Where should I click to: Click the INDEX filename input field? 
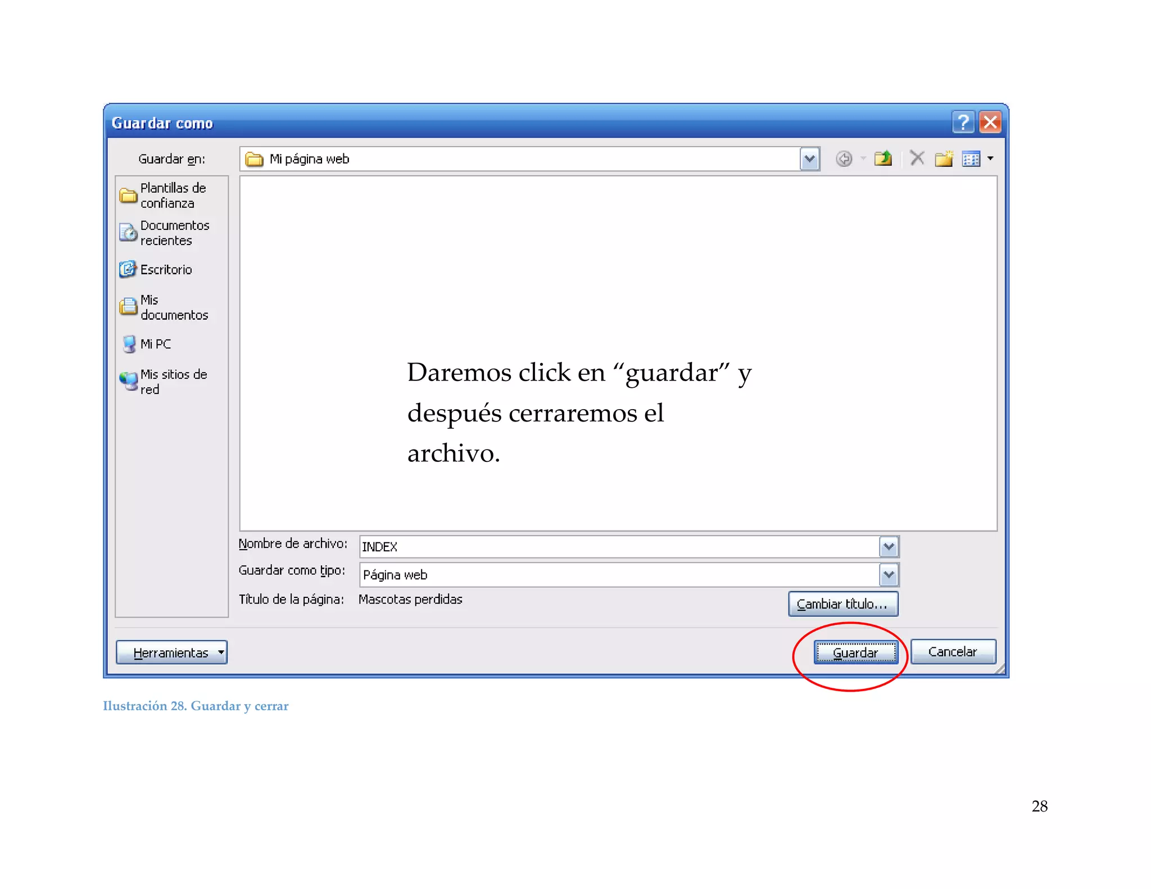618,547
